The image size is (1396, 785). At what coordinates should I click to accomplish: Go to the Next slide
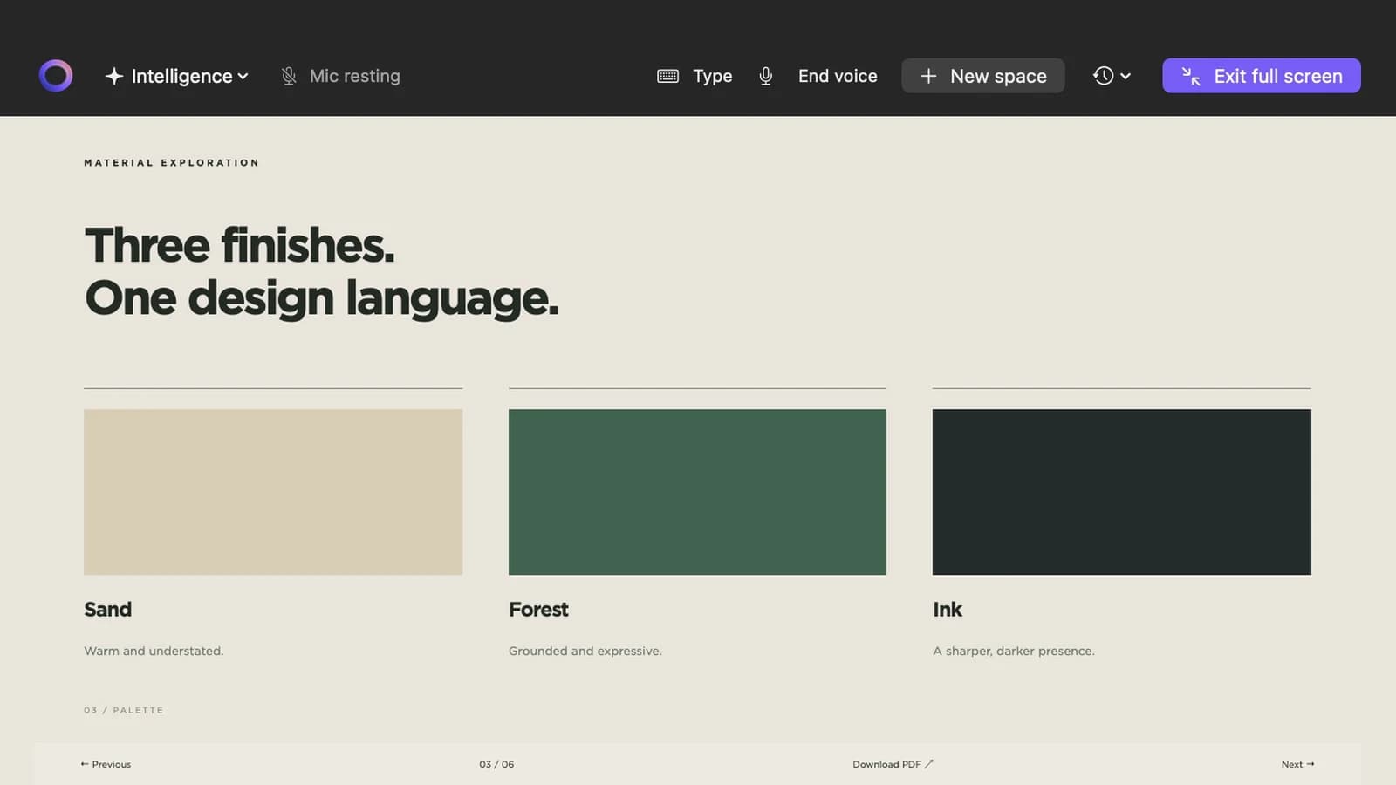1297,764
